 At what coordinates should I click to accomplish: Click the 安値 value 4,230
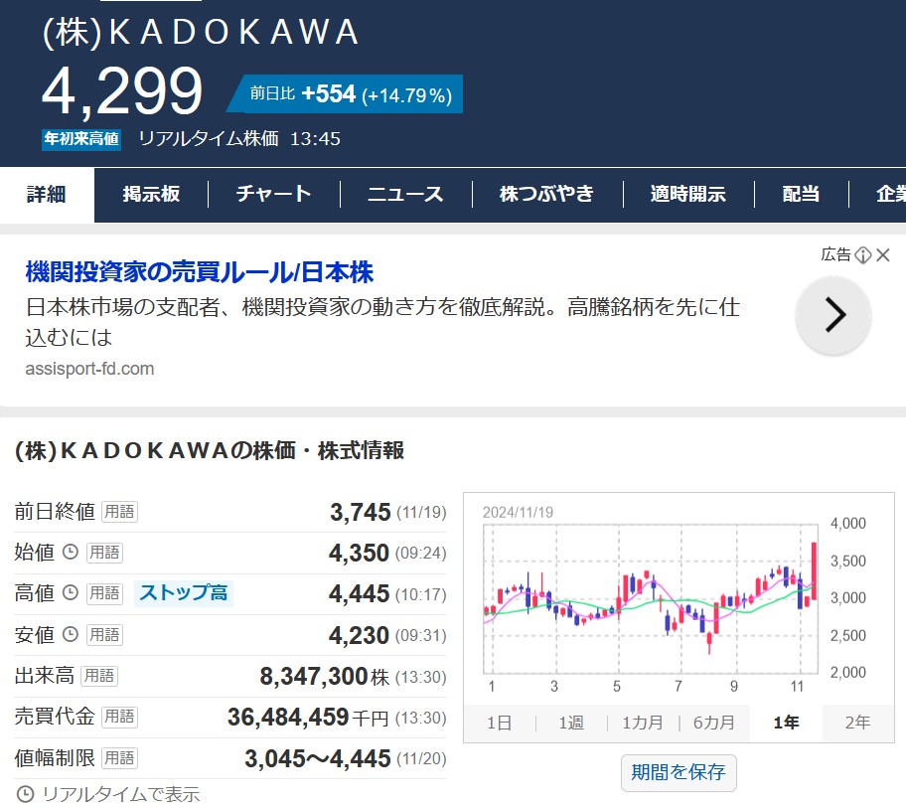(359, 636)
